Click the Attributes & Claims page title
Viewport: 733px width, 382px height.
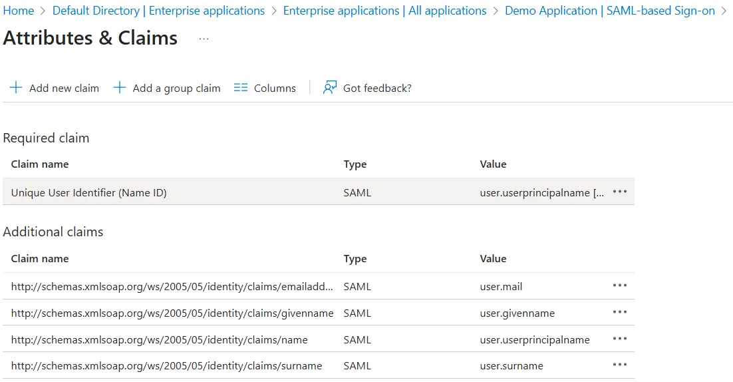pos(90,38)
